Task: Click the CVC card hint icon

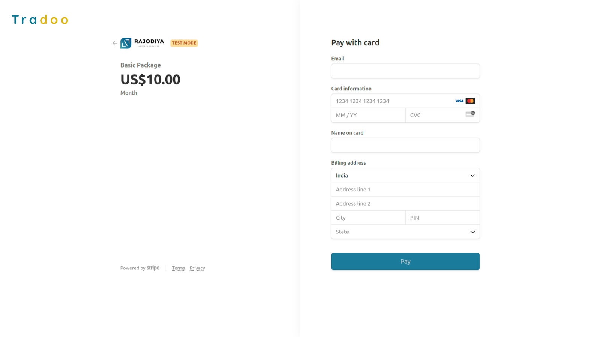Action: 470,114
